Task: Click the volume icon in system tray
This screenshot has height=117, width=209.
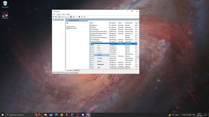Action: (187, 115)
